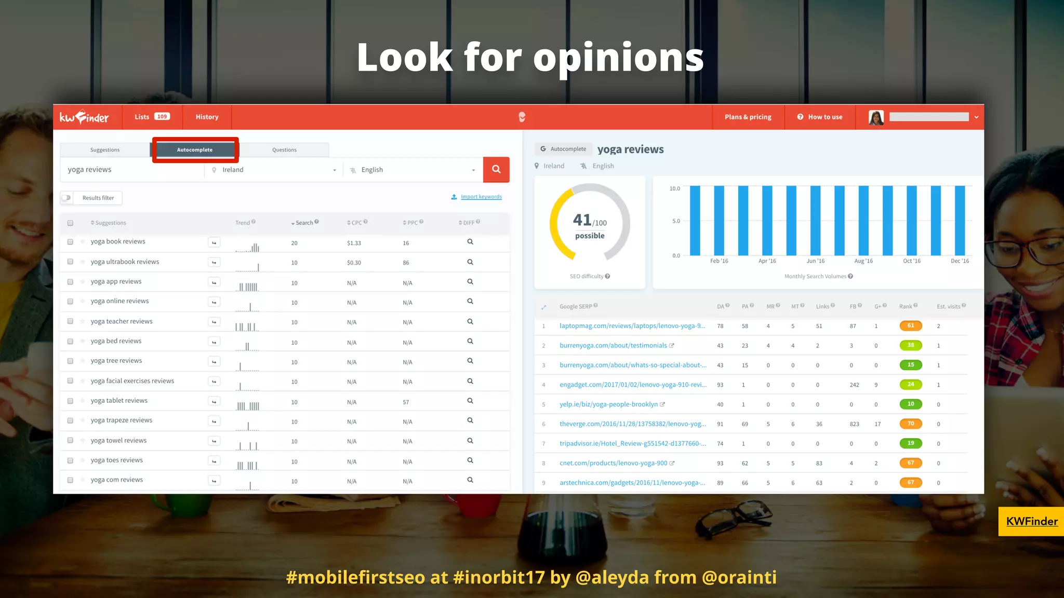Click the user profile avatar
The width and height of the screenshot is (1064, 598).
point(876,117)
